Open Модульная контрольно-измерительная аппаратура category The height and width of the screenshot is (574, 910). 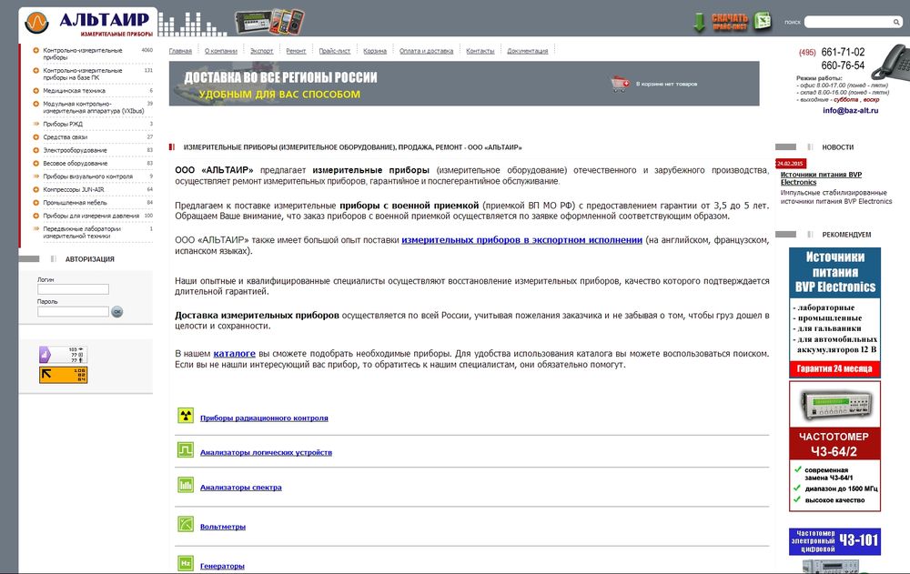tap(93, 107)
